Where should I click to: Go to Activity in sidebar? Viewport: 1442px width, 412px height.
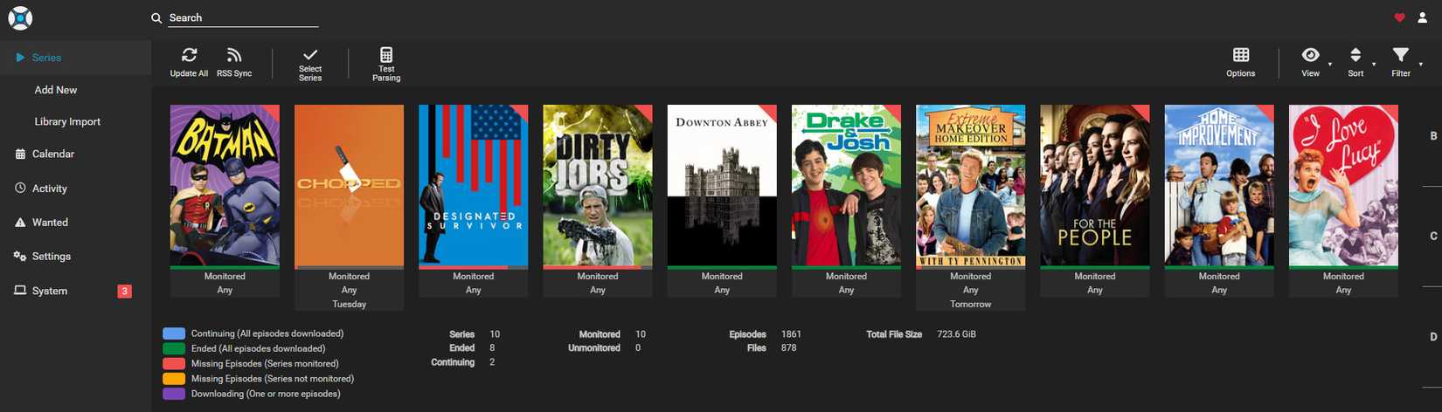click(x=49, y=189)
